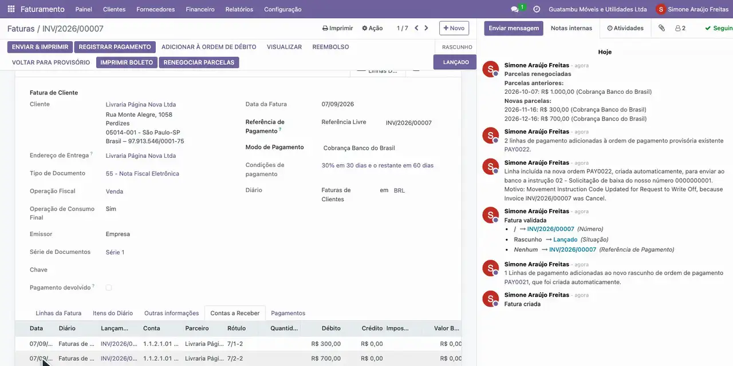Click the Imprimir Boleto button

[127, 62]
